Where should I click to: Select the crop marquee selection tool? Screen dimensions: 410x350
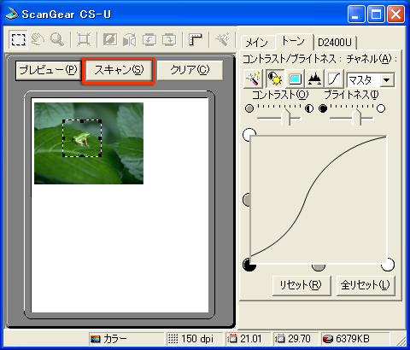[x=18, y=39]
